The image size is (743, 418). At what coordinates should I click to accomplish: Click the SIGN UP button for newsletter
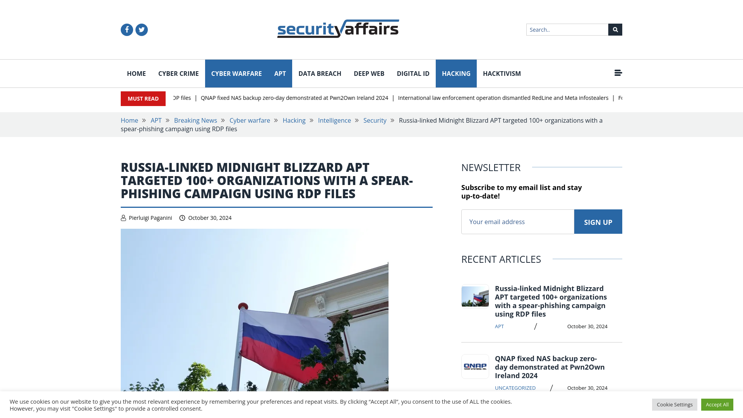tap(598, 221)
